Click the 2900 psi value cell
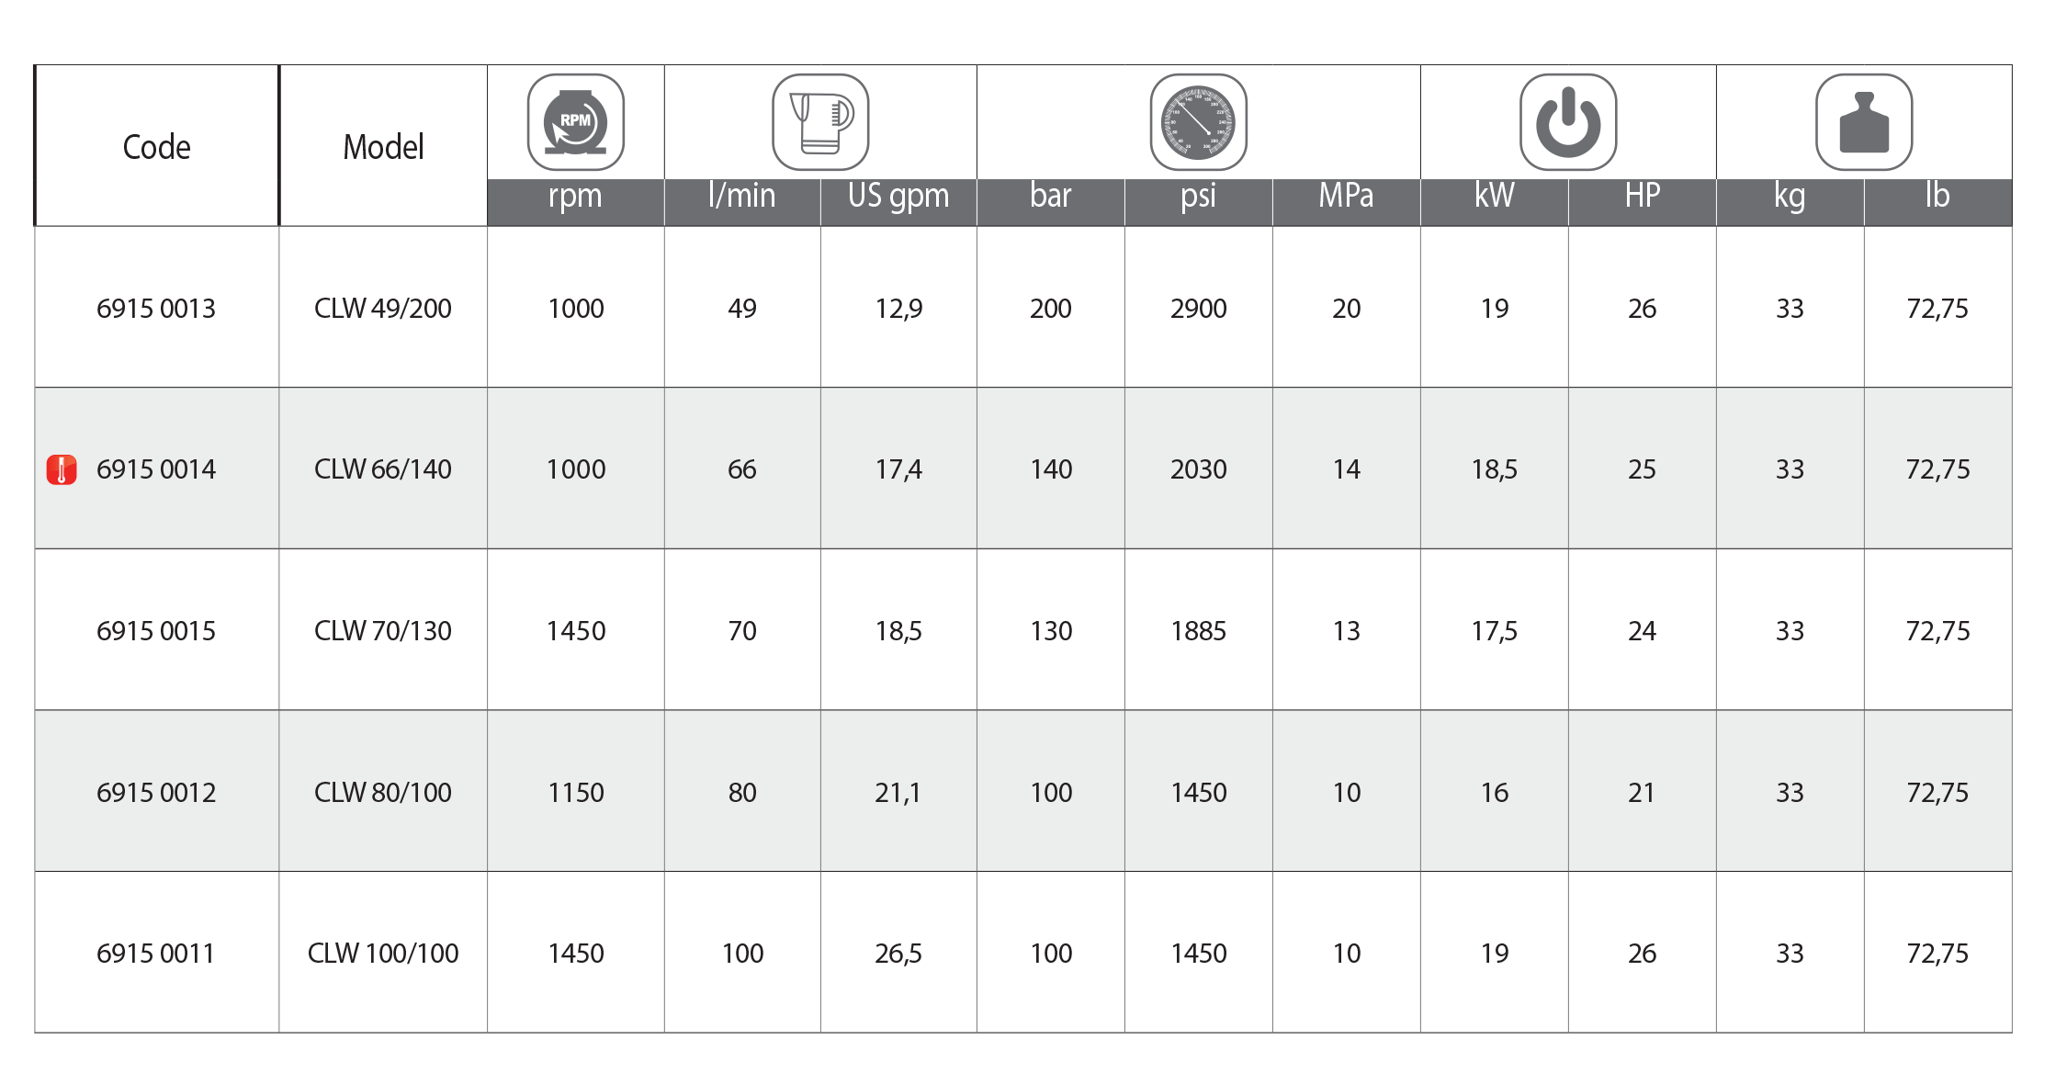The height and width of the screenshot is (1084, 2067). click(1199, 308)
